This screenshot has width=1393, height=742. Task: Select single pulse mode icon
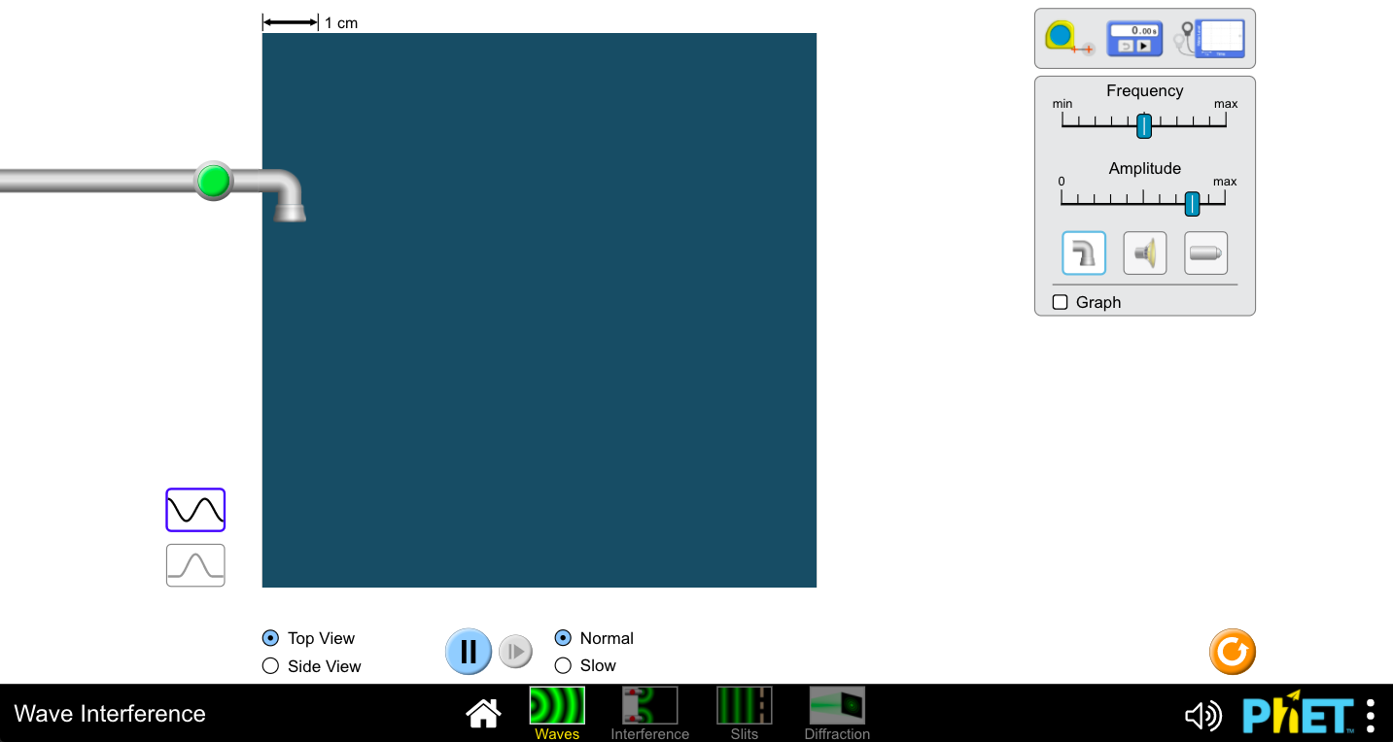pyautogui.click(x=195, y=565)
